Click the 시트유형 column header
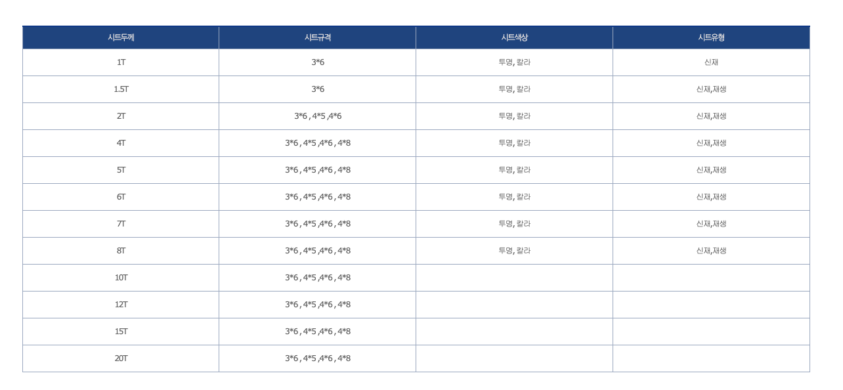The width and height of the screenshot is (843, 390). pos(711,37)
